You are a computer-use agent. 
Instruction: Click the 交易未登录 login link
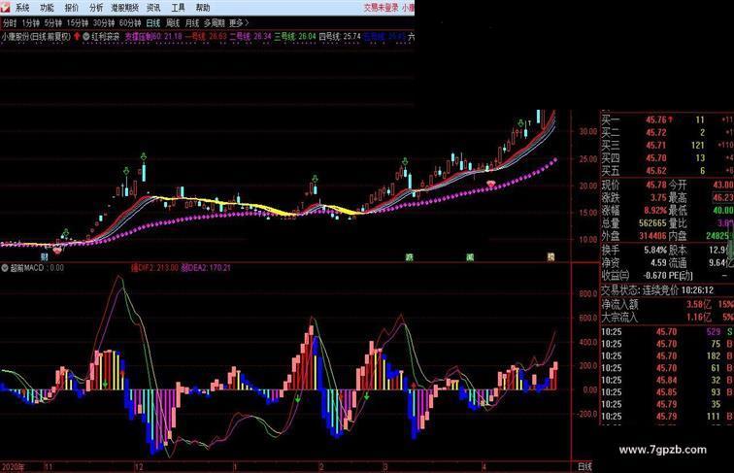click(381, 8)
